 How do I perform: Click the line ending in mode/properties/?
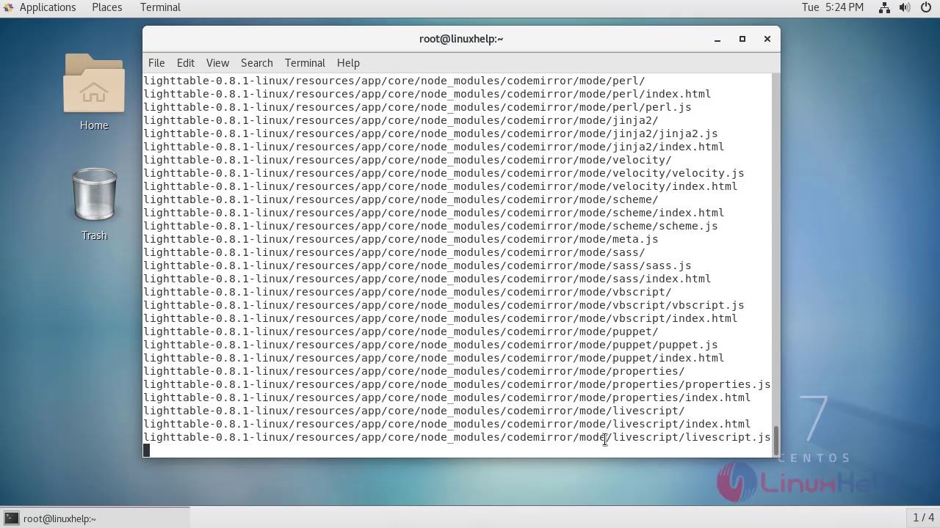pos(414,371)
